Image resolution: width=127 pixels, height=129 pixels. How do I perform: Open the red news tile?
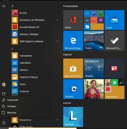pos(115,69)
